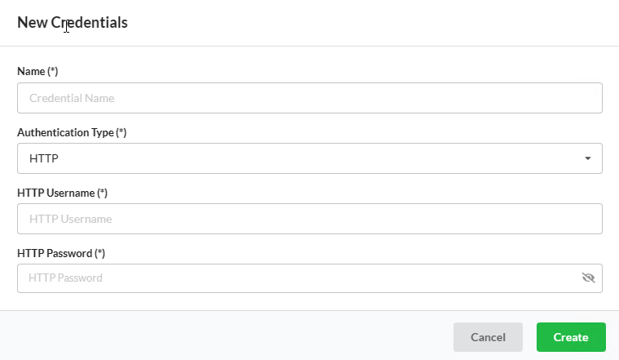Click the 'HTTP Password (*)' label

pyautogui.click(x=61, y=253)
